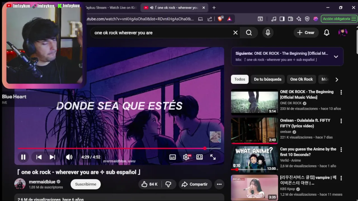
Task: Click the magnifier search button
Action: click(x=249, y=33)
